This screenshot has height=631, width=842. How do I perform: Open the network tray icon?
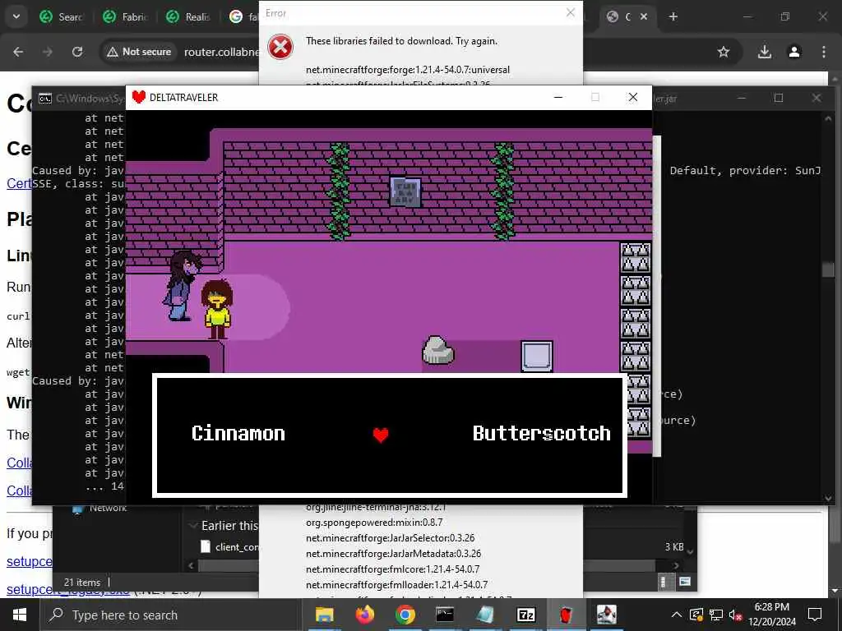pyautogui.click(x=716, y=615)
